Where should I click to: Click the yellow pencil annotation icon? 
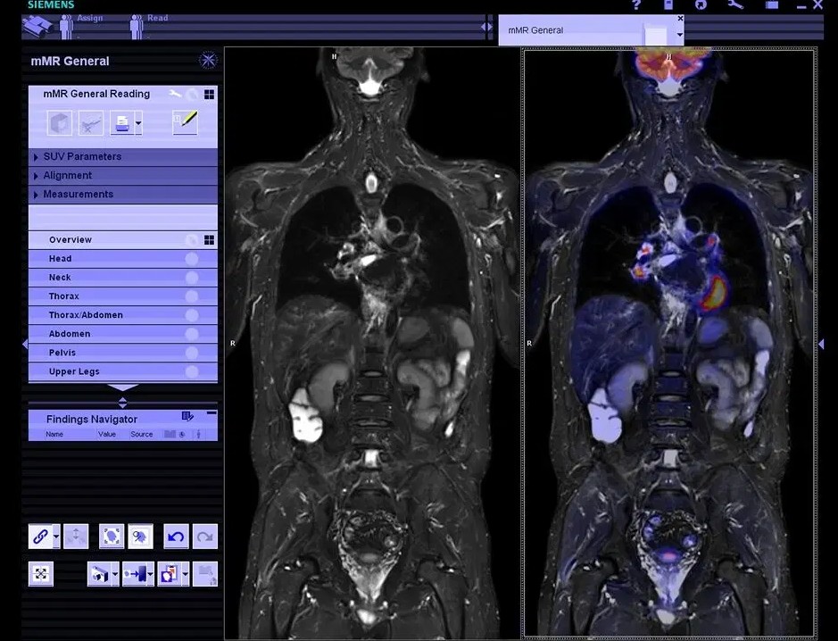point(185,122)
